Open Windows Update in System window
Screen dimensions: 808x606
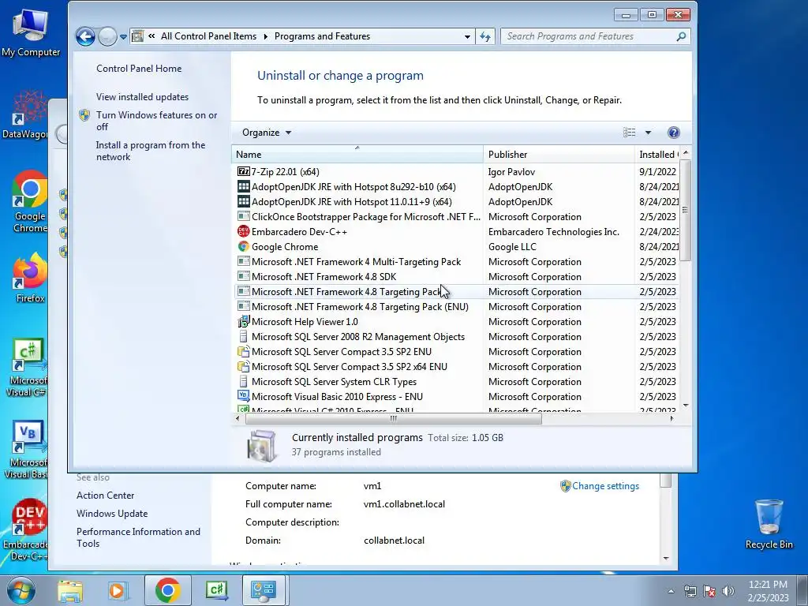tap(112, 513)
